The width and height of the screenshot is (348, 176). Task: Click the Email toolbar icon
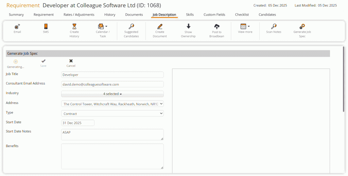17,27
